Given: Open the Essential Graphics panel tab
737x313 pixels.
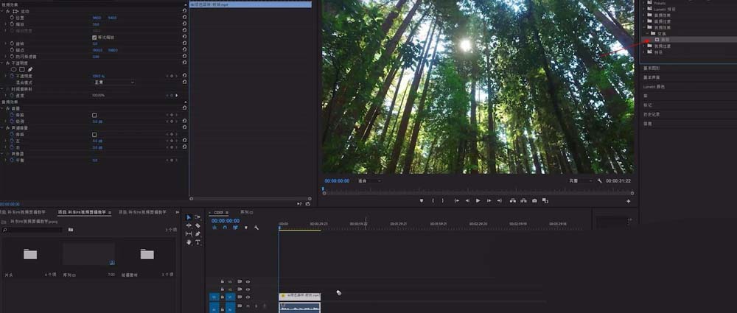Looking at the screenshot, I should click(652, 68).
